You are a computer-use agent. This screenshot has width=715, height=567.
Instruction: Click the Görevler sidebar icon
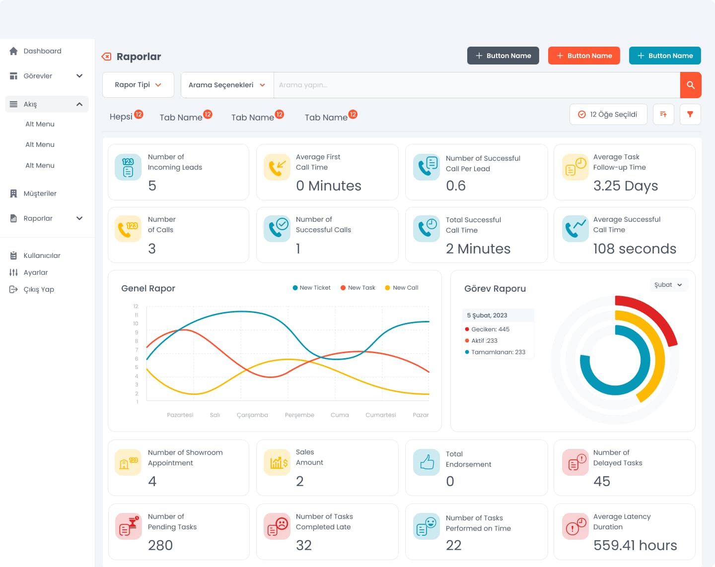click(x=13, y=76)
